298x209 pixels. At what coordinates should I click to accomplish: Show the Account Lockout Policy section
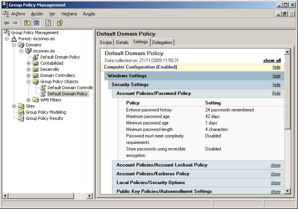[x=276, y=165]
